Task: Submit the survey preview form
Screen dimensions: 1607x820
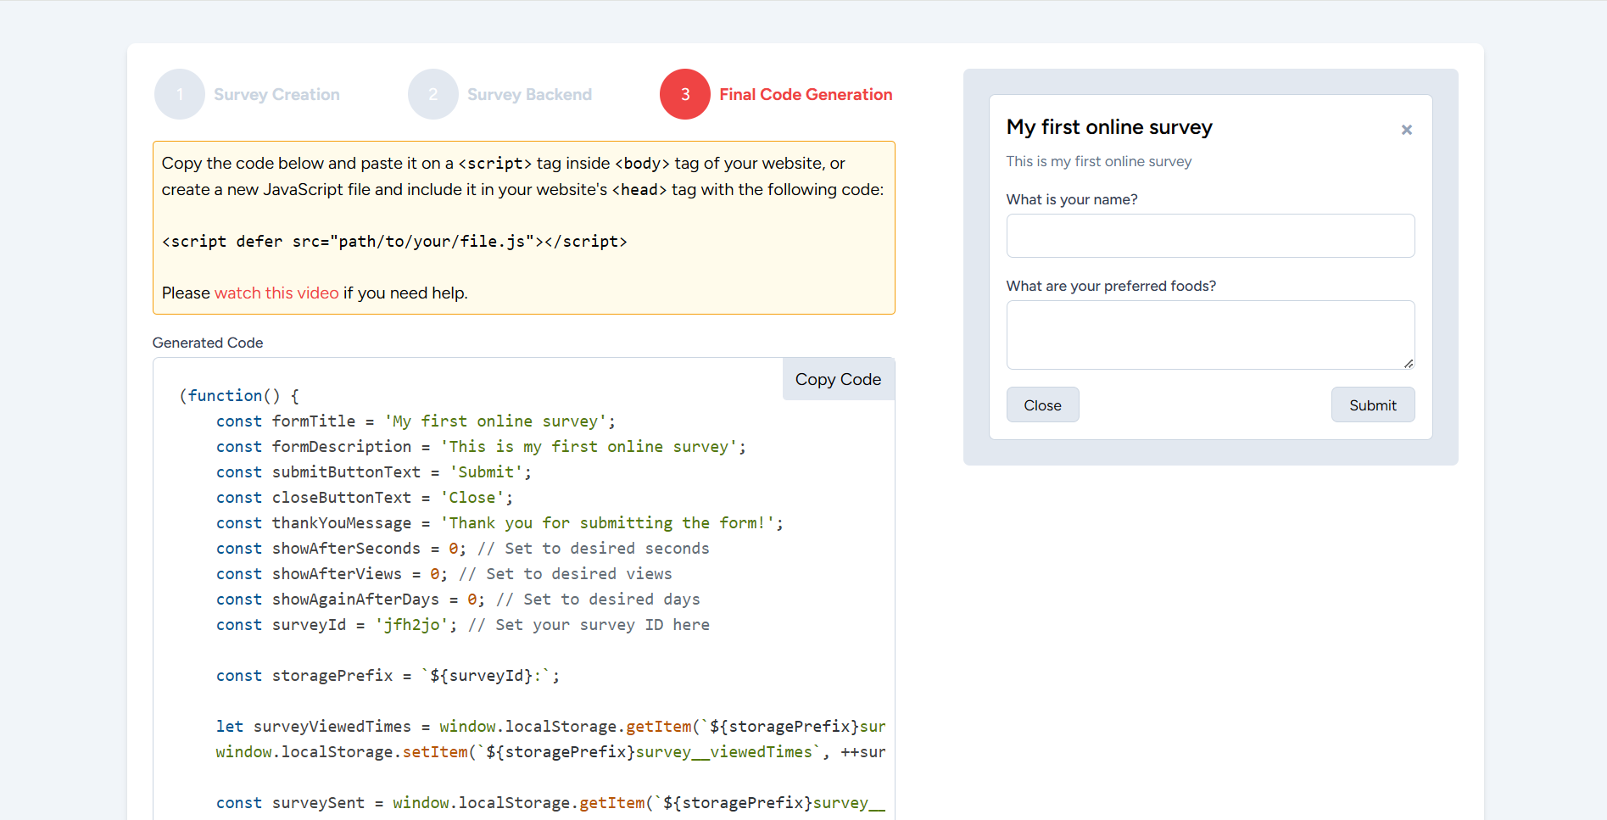Action: coord(1372,404)
